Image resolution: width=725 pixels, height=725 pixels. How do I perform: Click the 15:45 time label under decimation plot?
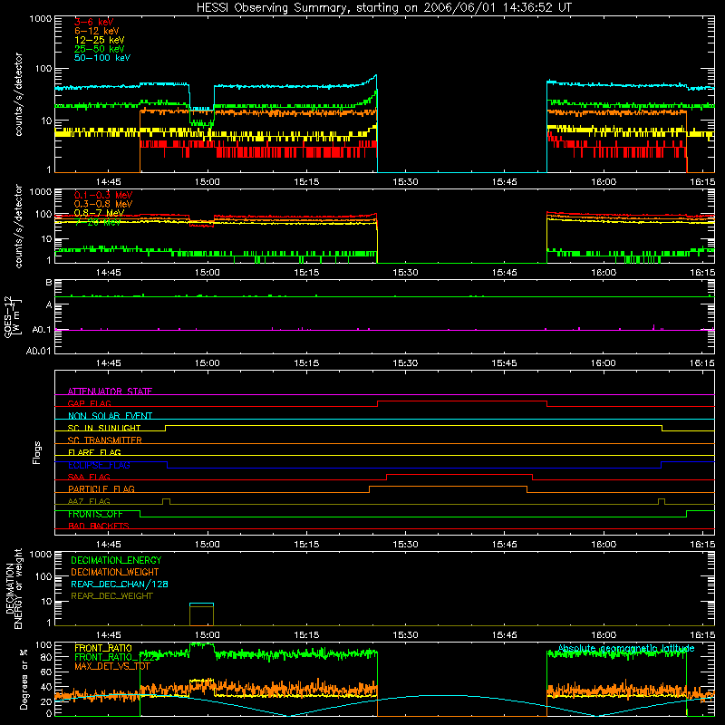(x=505, y=635)
